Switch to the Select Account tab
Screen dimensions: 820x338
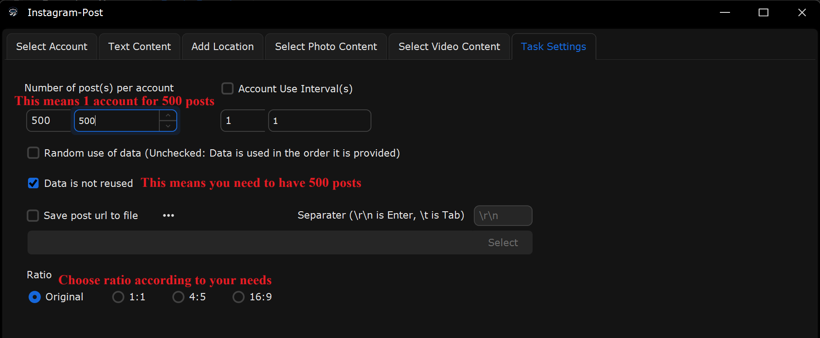pyautogui.click(x=51, y=46)
